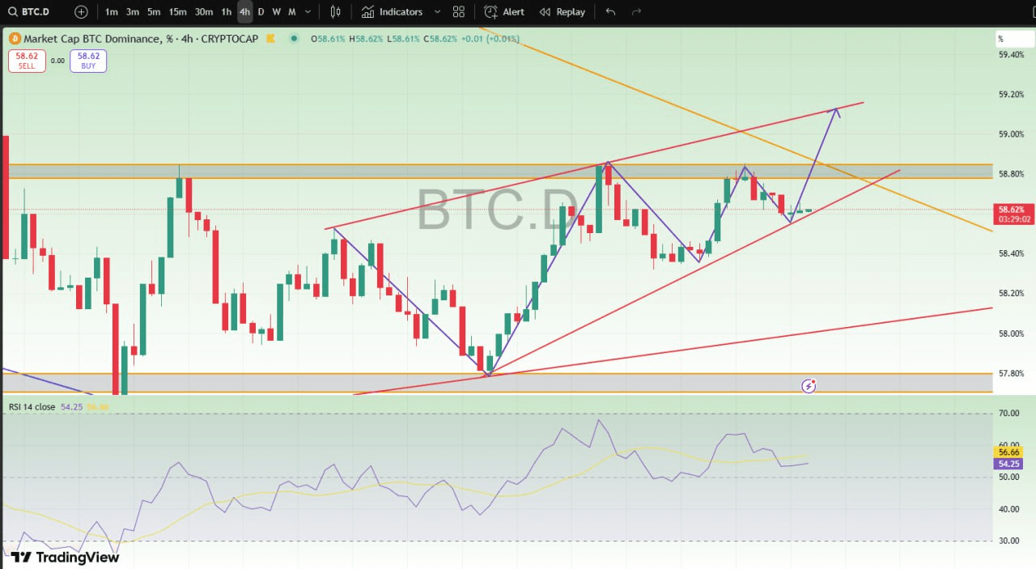This screenshot has height=569, width=1036.
Task: Add a symbol to compare with plus icon
Action: 81,12
